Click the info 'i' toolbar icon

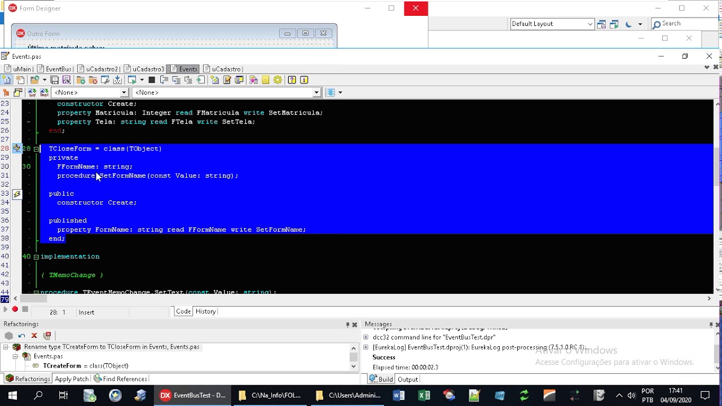(304, 80)
